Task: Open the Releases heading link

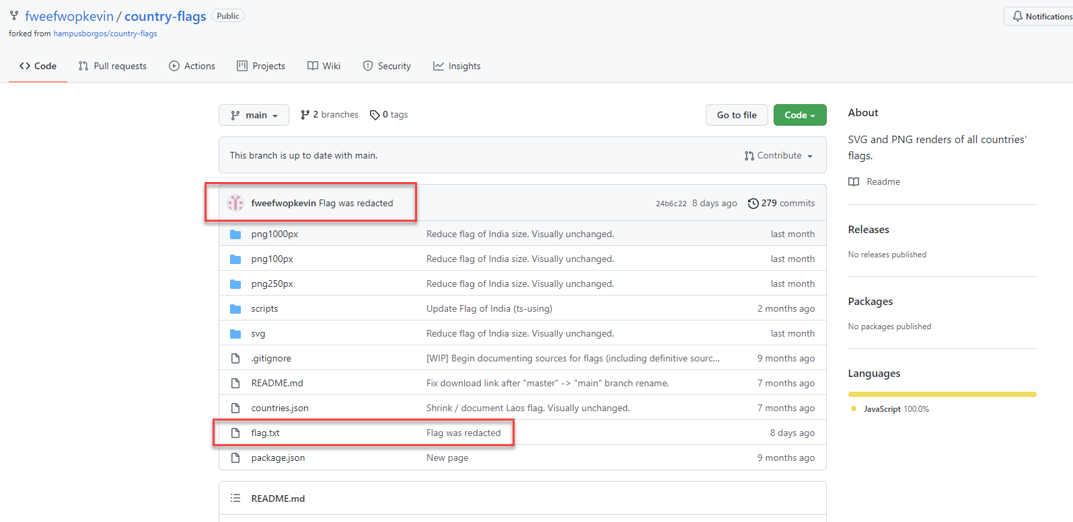Action: click(x=868, y=230)
